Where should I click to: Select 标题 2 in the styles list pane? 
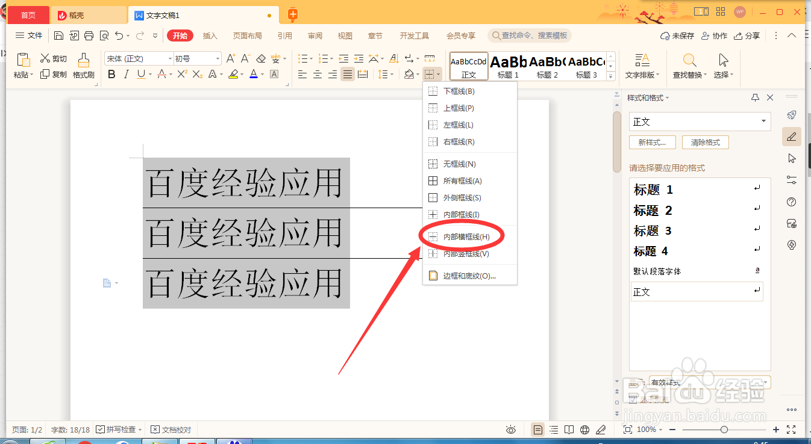tap(697, 211)
